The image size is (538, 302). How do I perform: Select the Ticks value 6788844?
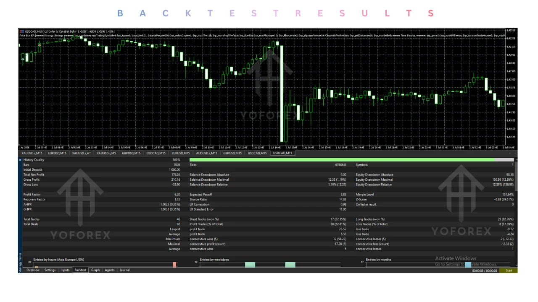coord(340,165)
